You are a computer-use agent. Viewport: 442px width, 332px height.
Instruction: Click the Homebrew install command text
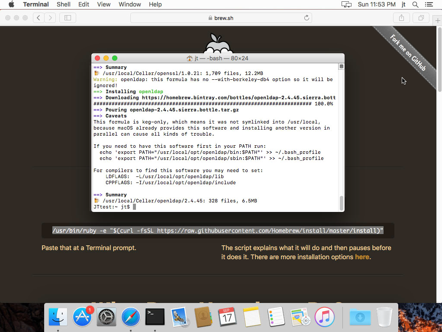pos(218,231)
